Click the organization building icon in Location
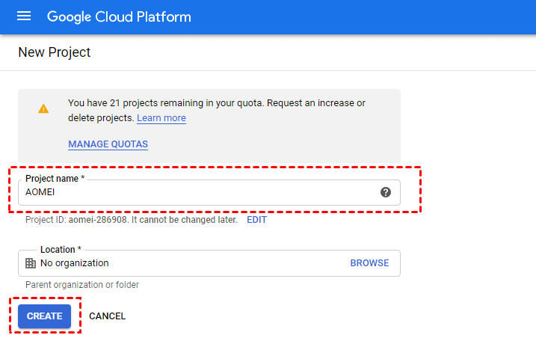 tap(31, 263)
